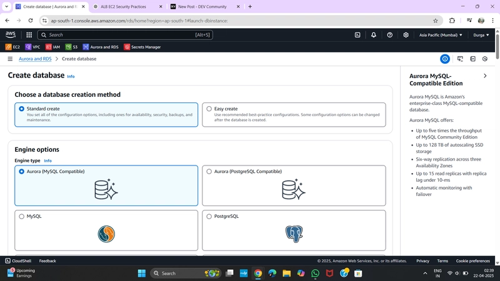The width and height of the screenshot is (500, 281).
Task: Open CloudShell from the top navigation bar
Action: (357, 35)
